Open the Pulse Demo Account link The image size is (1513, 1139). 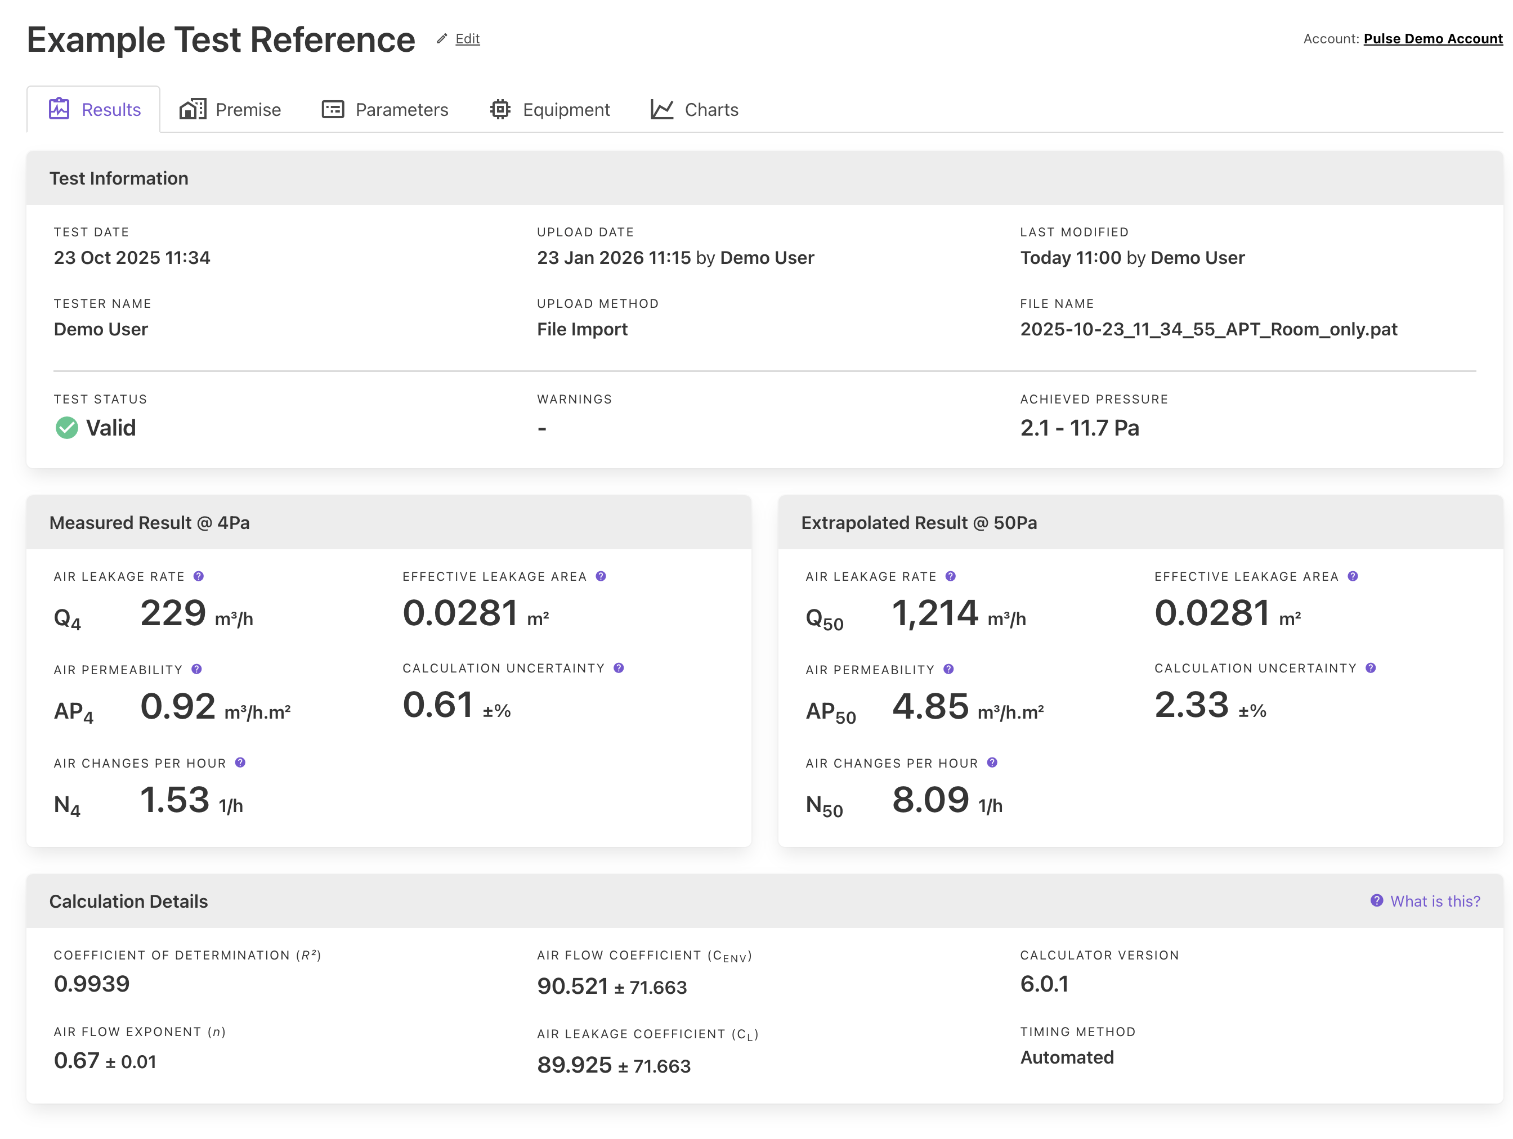tap(1433, 39)
